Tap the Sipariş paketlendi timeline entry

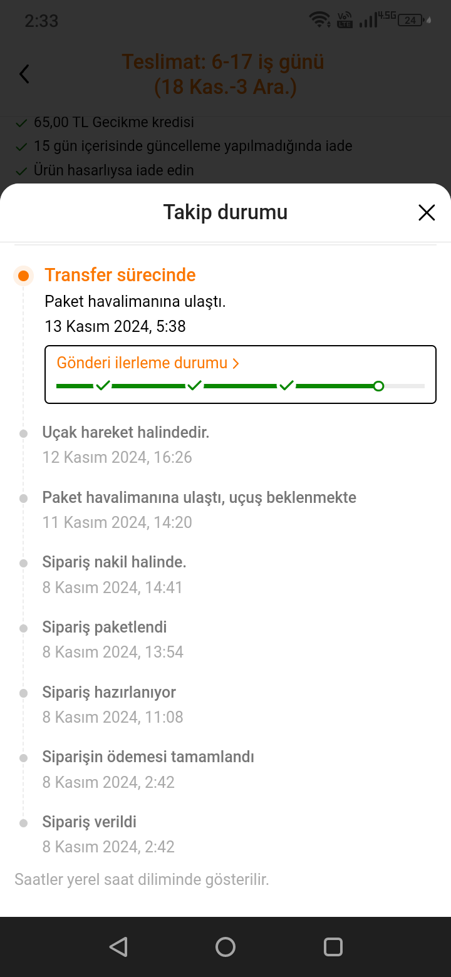click(x=105, y=627)
